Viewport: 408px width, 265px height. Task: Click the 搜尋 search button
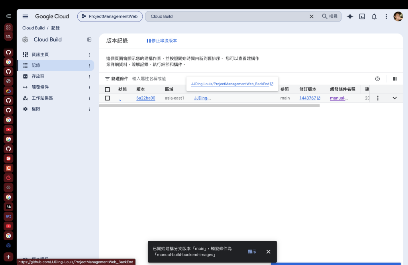click(330, 16)
